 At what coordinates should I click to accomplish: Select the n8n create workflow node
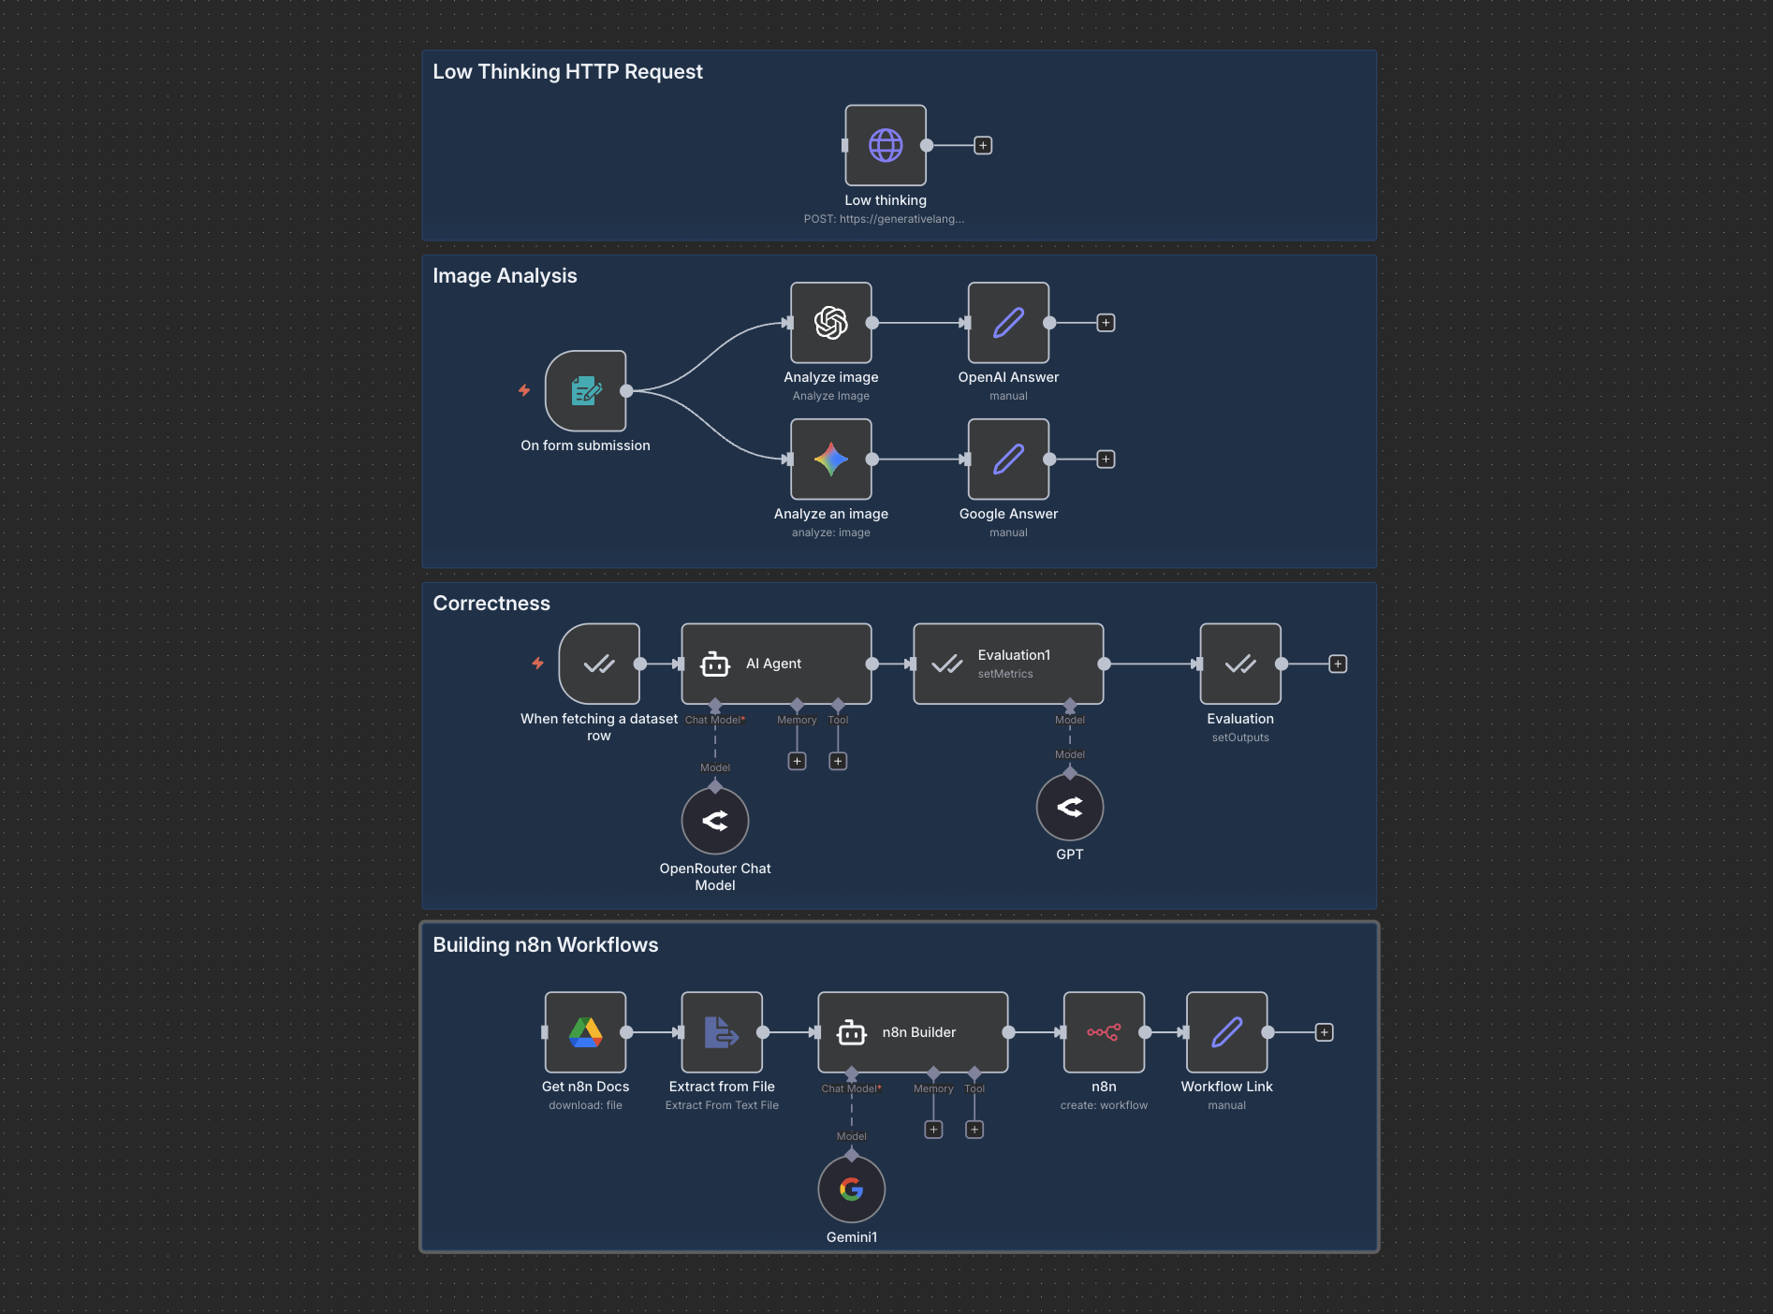pos(1104,1032)
